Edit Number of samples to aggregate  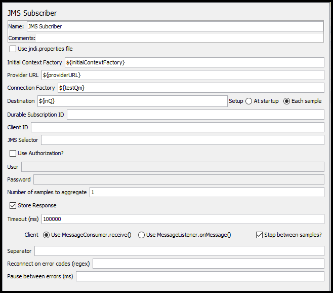tap(206, 192)
